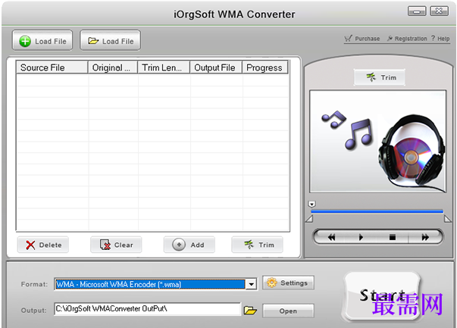Viewport: 457px width, 328px height.
Task: Click the Load File button with green plus
Action: 42,40
